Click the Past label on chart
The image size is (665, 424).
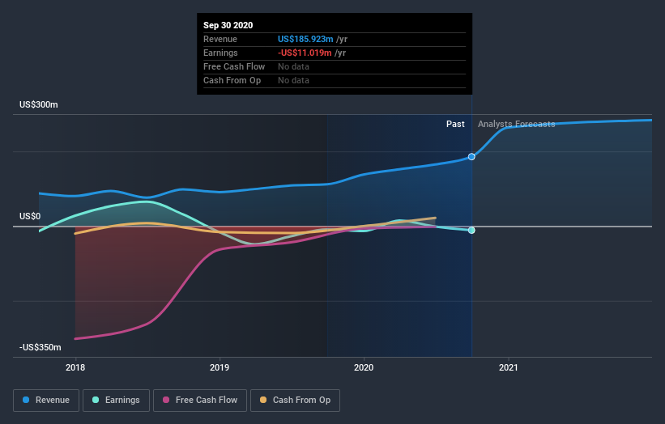click(x=455, y=124)
